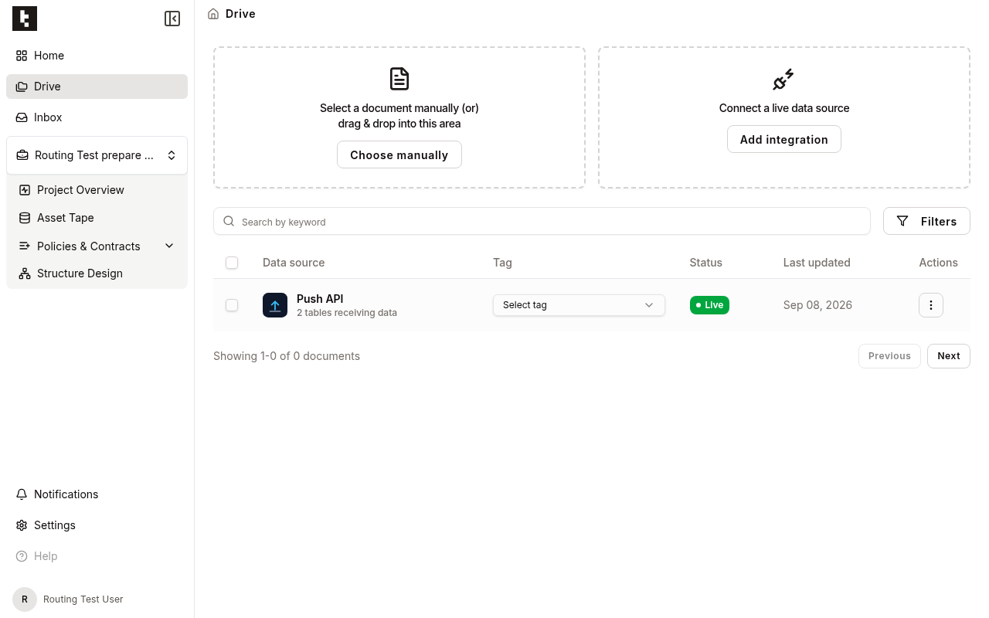The width and height of the screenshot is (989, 618).
Task: Open Structure Design page
Action: click(97, 273)
